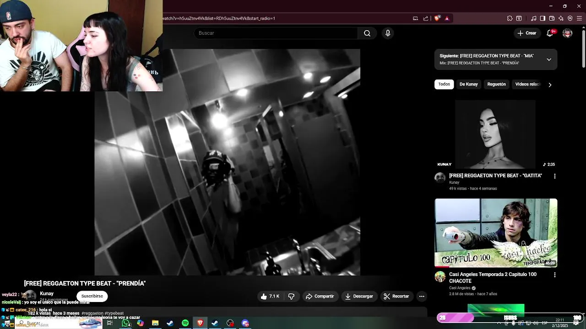Select the De Kunay filter chip
The height and width of the screenshot is (329, 586).
[x=468, y=84]
